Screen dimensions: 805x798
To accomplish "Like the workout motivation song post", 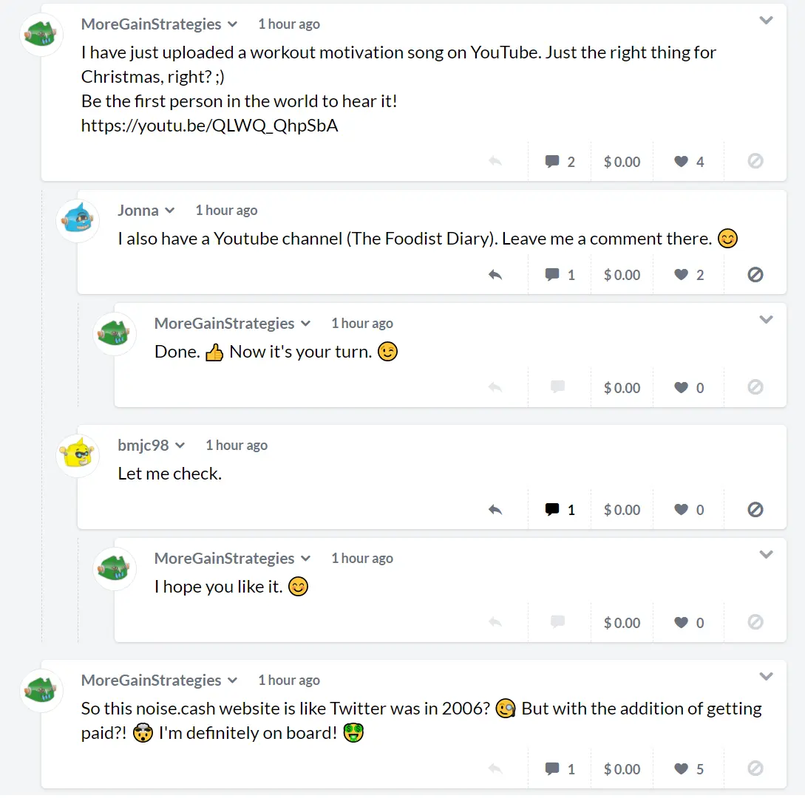I will point(688,162).
